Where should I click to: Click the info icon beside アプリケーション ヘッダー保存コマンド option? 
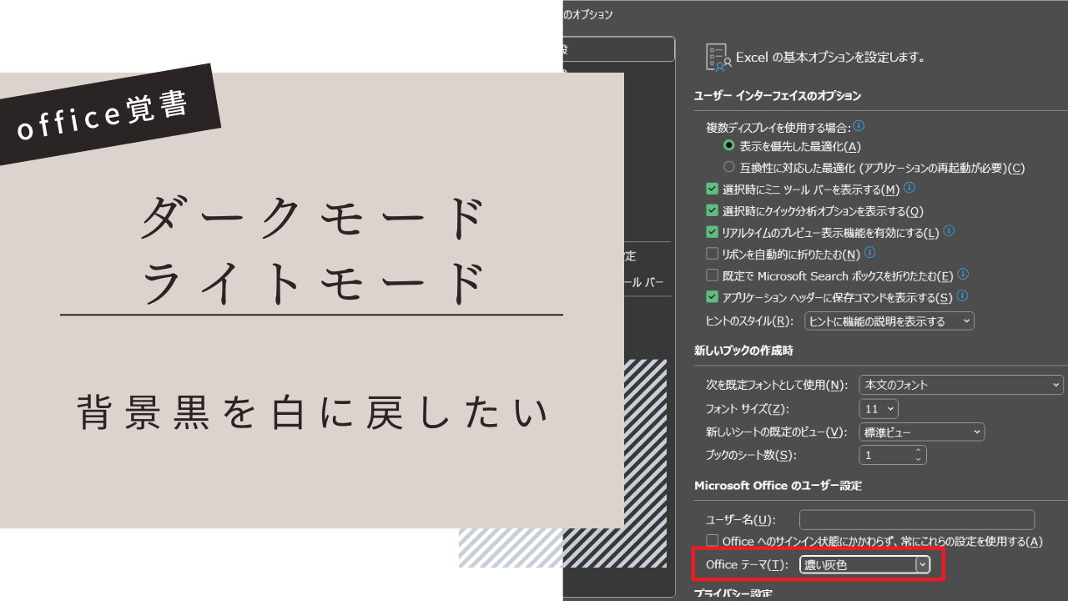click(962, 296)
